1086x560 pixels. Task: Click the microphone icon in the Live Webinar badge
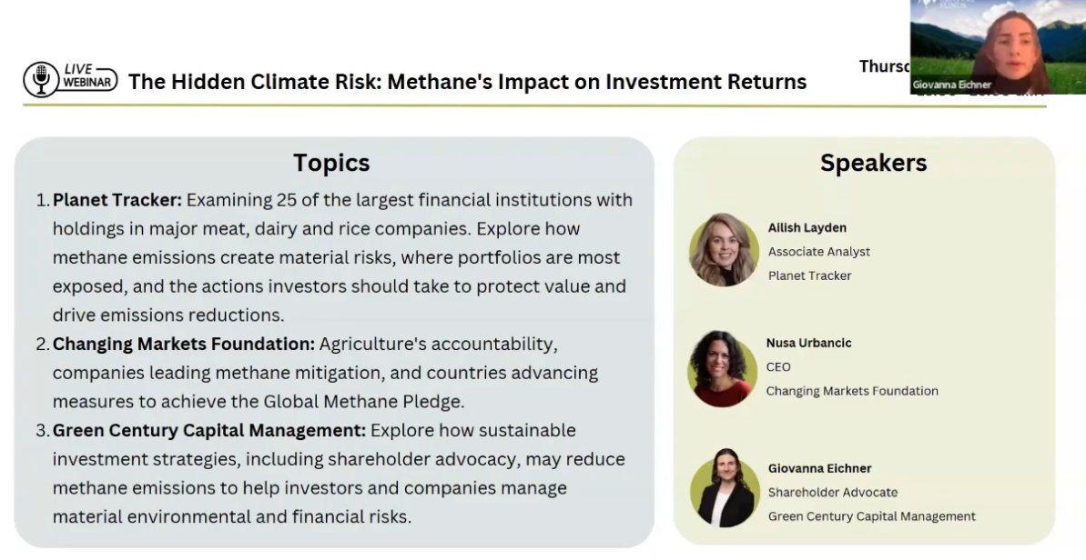point(40,80)
